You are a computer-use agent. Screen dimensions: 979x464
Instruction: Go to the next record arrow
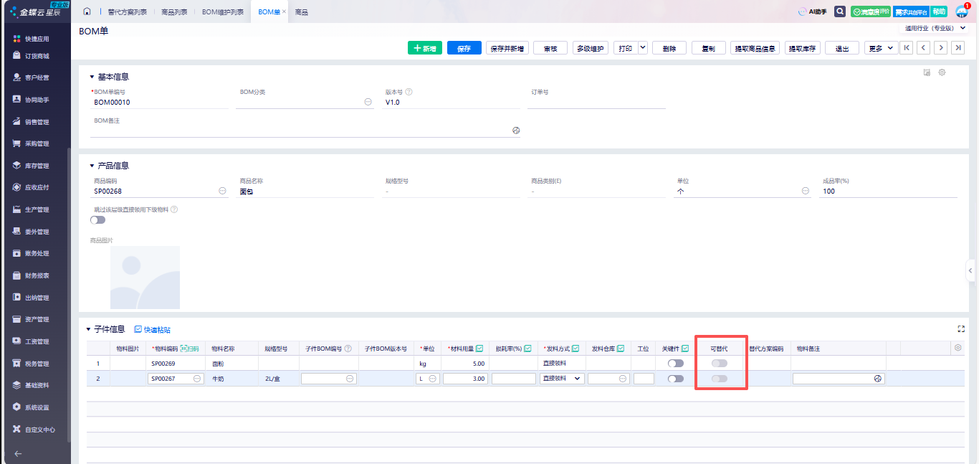click(x=941, y=48)
